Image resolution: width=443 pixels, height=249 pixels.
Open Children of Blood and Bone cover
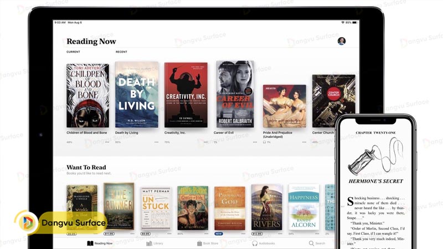point(87,95)
